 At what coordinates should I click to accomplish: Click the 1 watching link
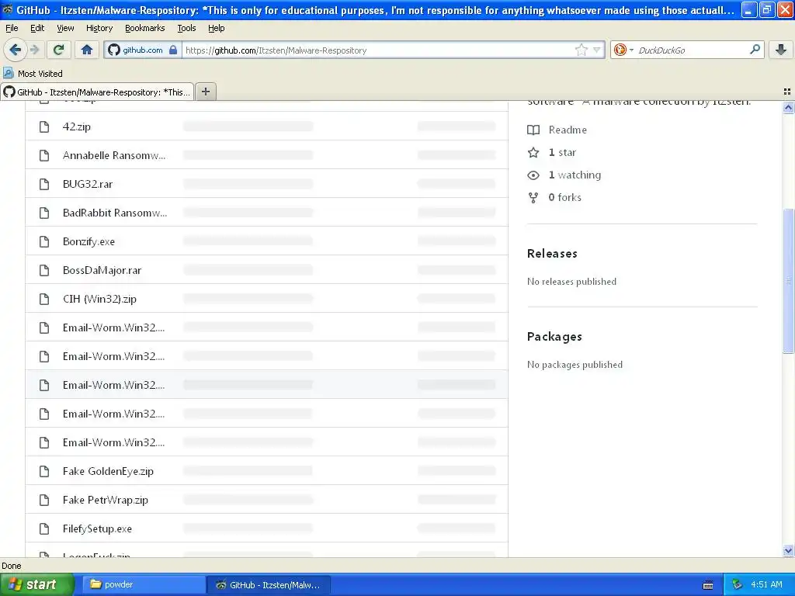(x=575, y=175)
